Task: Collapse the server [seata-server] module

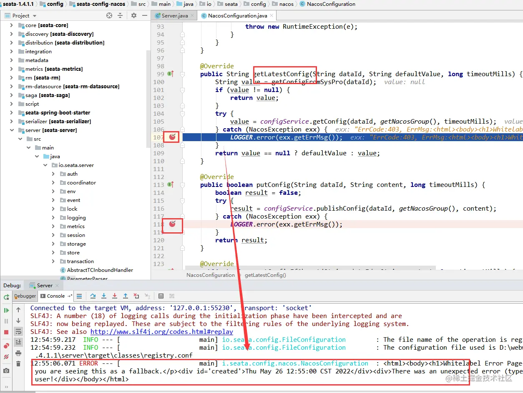Action: point(12,130)
